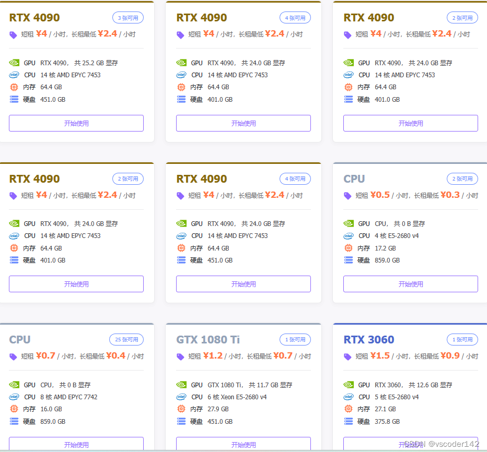
Task: Click the 8 核 AMD EPYC 7742 CPU spec
Action: pyautogui.click(x=68, y=397)
